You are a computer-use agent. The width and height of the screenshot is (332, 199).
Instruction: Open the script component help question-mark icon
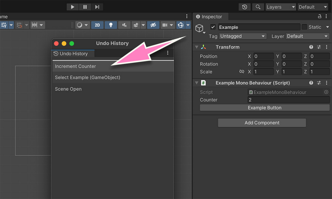pyautogui.click(x=311, y=83)
